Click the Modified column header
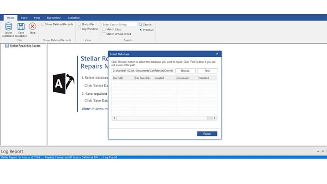The width and height of the screenshot is (327, 184). point(208,78)
